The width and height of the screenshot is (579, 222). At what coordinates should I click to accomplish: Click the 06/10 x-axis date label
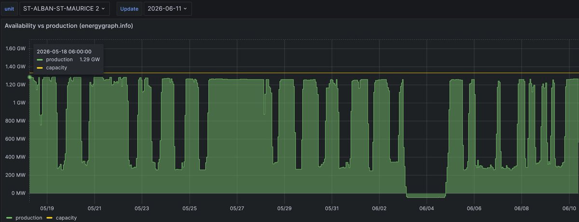click(569, 208)
